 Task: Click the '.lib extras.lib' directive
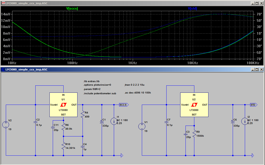point(91,81)
